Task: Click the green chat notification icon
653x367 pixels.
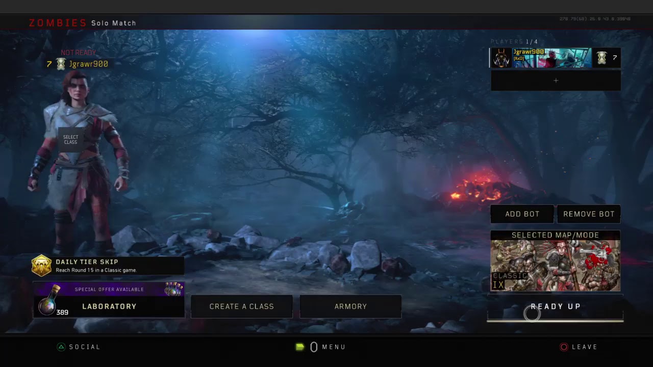Action: coord(300,347)
